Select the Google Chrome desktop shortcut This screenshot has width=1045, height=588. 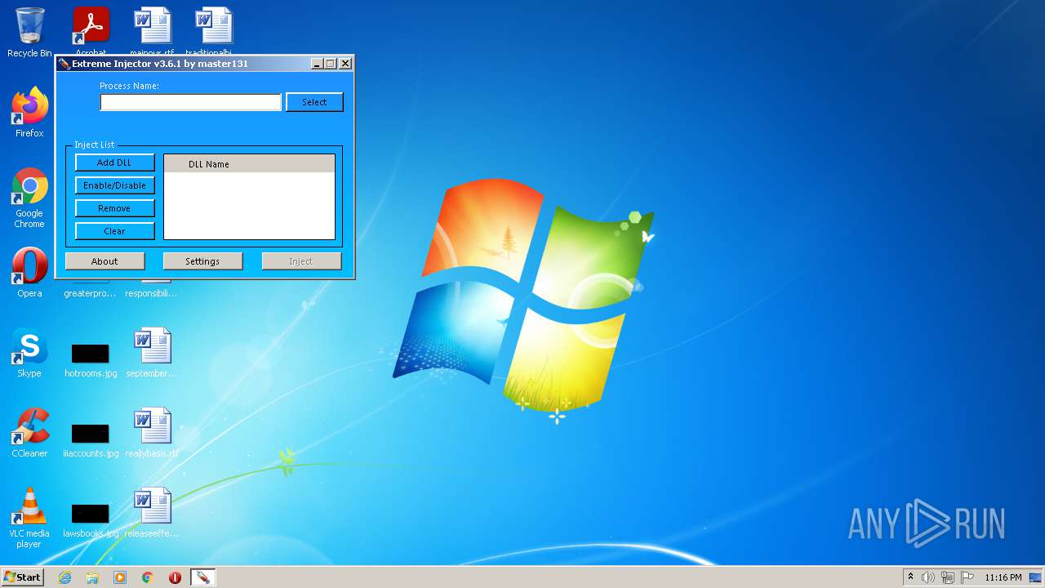pos(29,198)
